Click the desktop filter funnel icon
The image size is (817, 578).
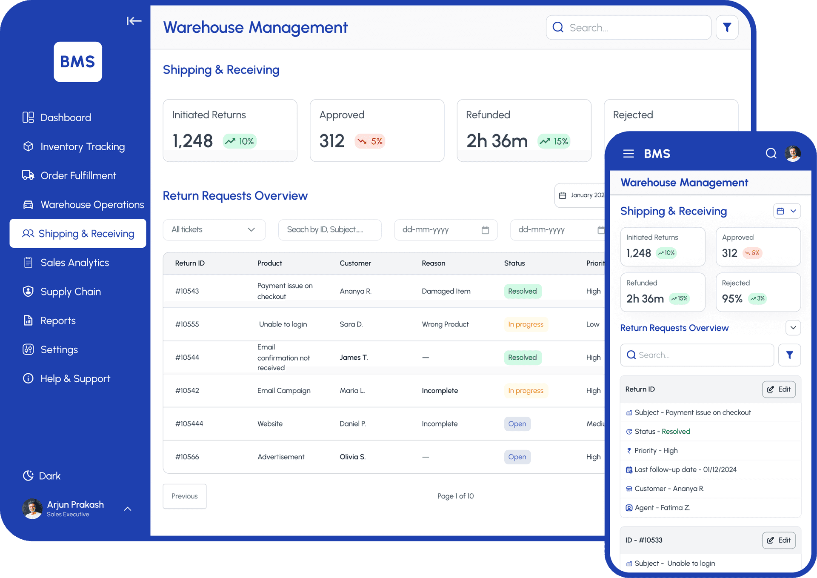(727, 28)
